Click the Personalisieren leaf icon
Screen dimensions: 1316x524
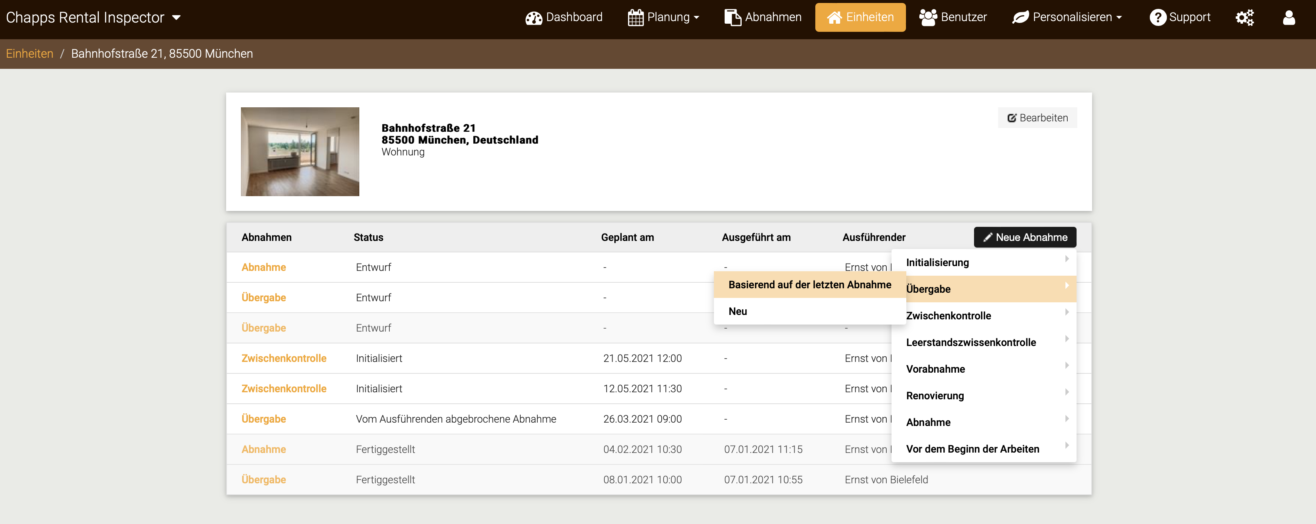pyautogui.click(x=1020, y=18)
